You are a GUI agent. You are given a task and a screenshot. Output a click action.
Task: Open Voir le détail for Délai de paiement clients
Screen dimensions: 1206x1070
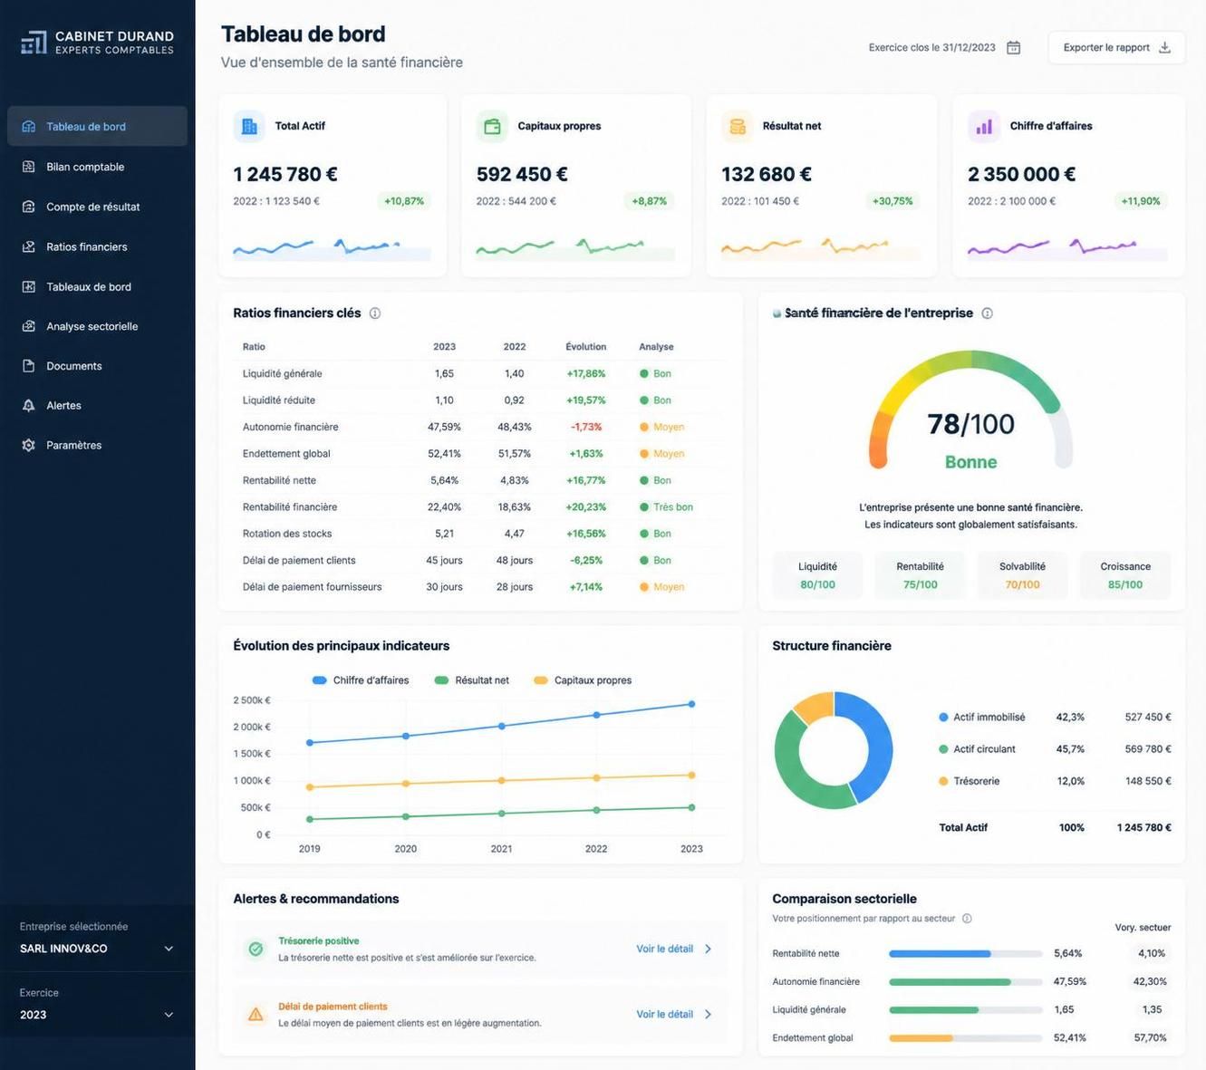pos(673,1015)
